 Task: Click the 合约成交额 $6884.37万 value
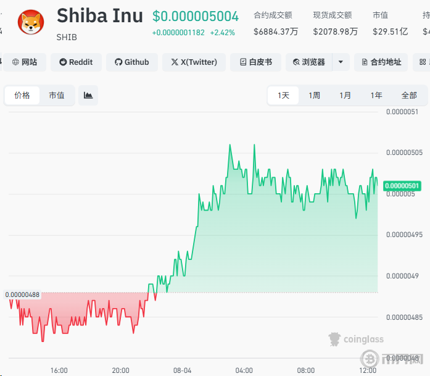tap(276, 31)
